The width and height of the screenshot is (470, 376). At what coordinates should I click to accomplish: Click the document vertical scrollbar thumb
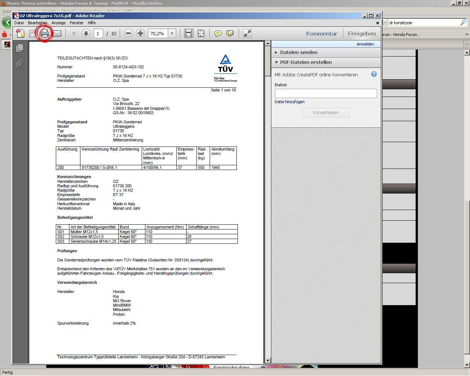click(268, 62)
